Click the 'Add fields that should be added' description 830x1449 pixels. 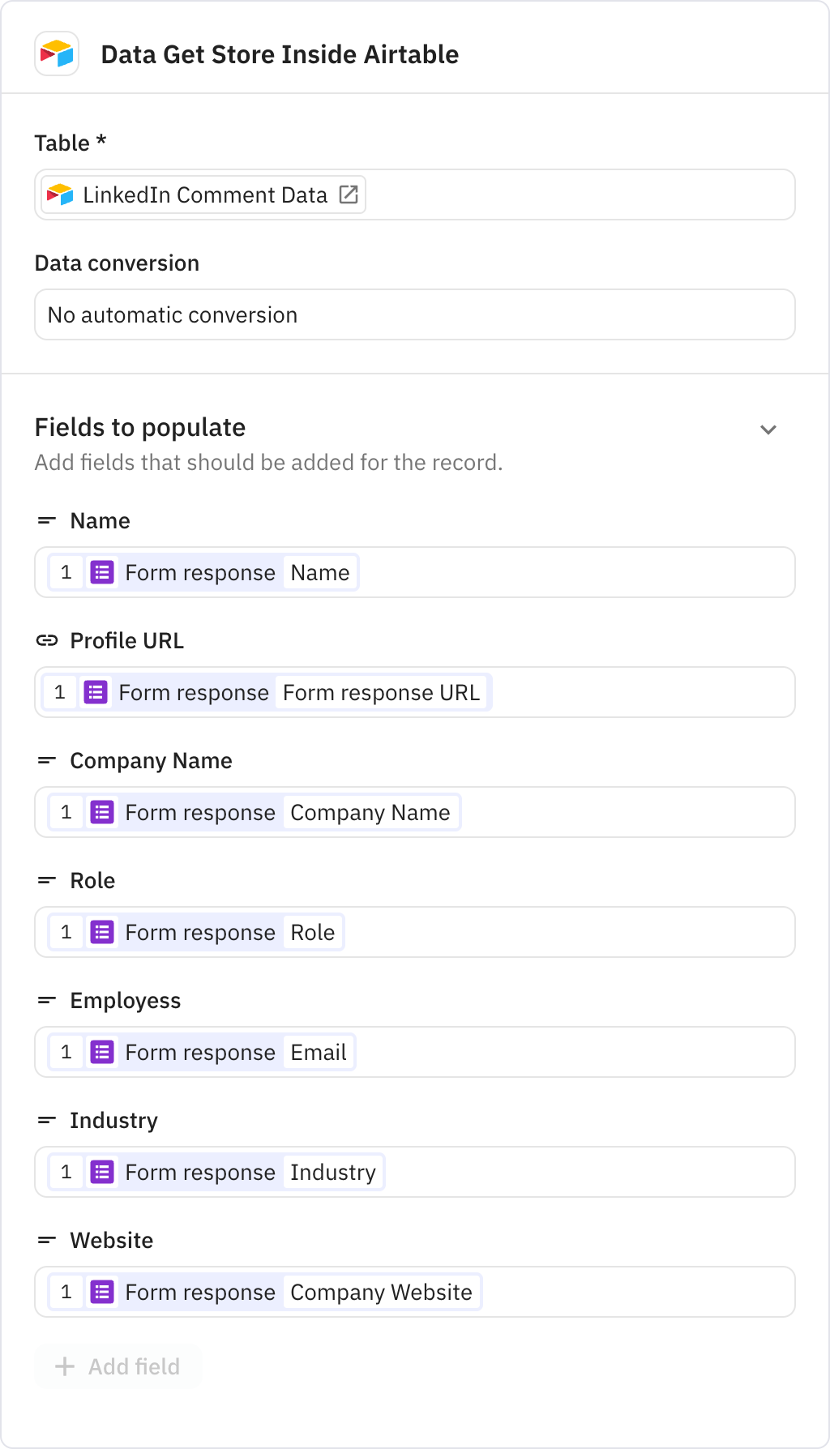[269, 463]
